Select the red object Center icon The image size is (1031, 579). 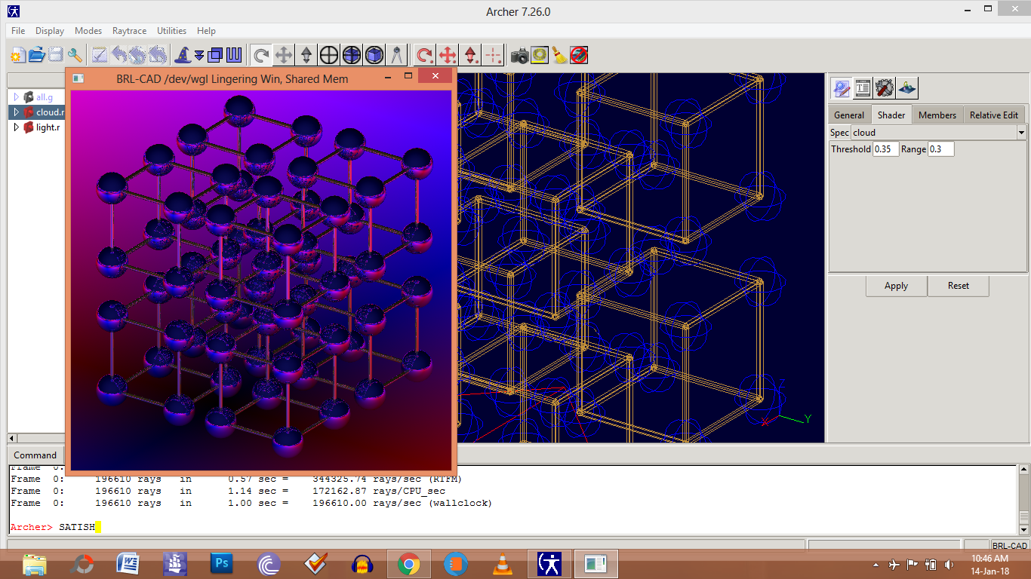tap(493, 55)
